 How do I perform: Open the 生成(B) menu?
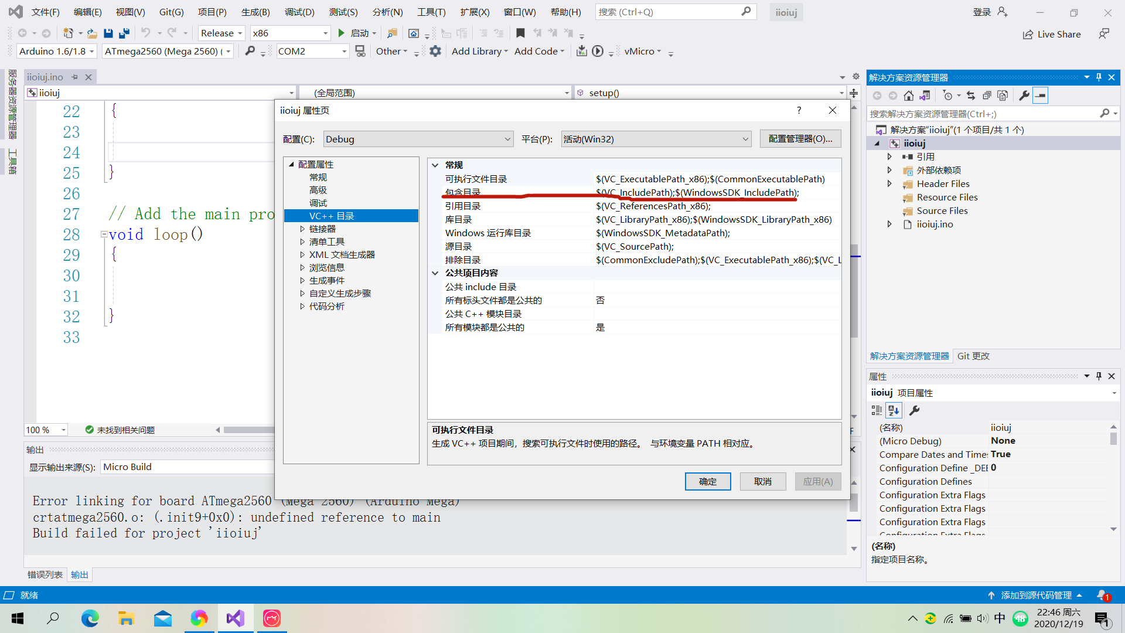tap(255, 12)
